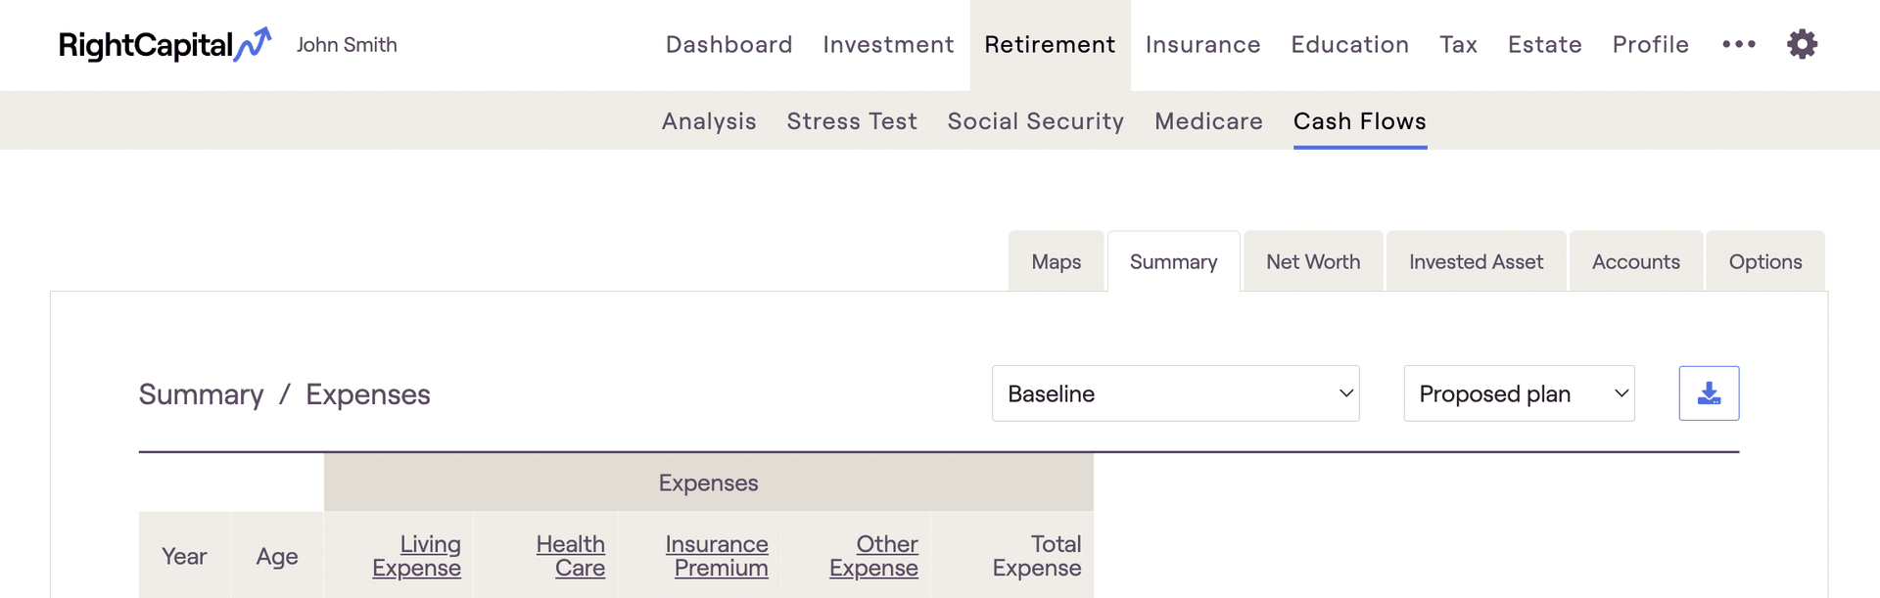Open the Social Security subpage
Image resolution: width=1880 pixels, height=598 pixels.
[x=1035, y=121]
